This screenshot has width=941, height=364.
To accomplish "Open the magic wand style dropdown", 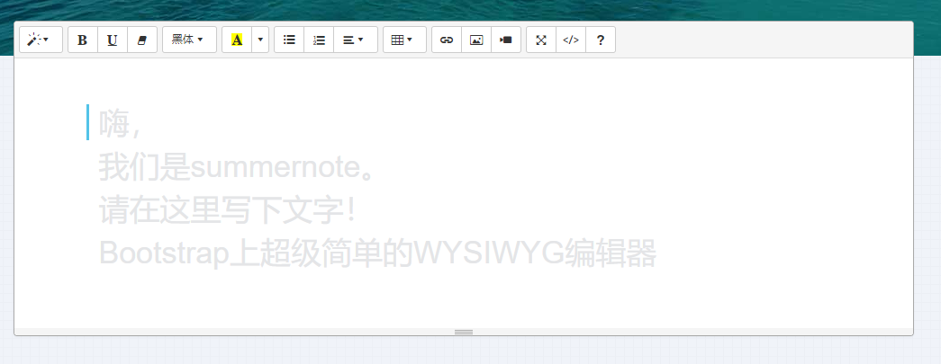I will pyautogui.click(x=41, y=40).
